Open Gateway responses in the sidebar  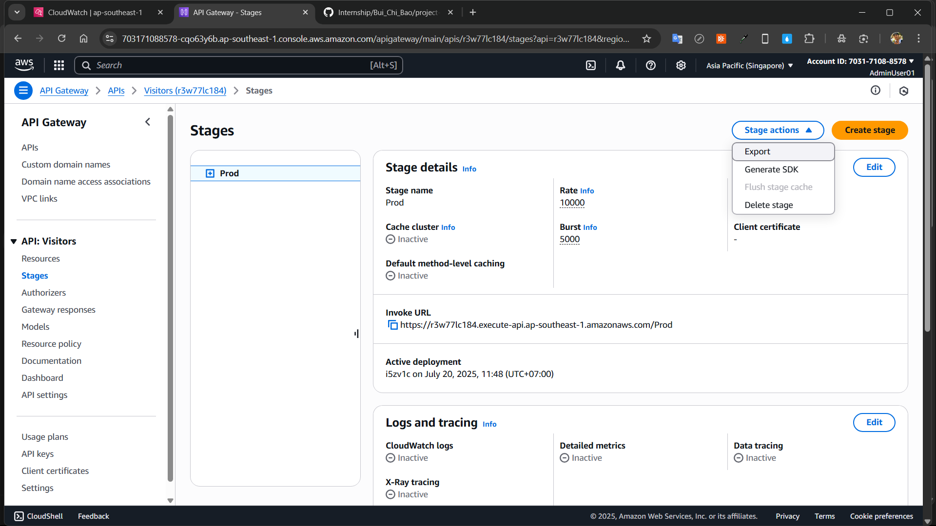(x=58, y=310)
